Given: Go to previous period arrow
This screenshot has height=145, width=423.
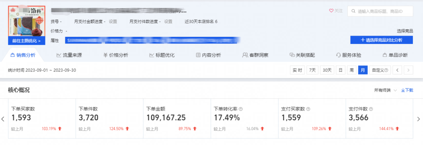Looking at the screenshot, I should tap(397, 70).
